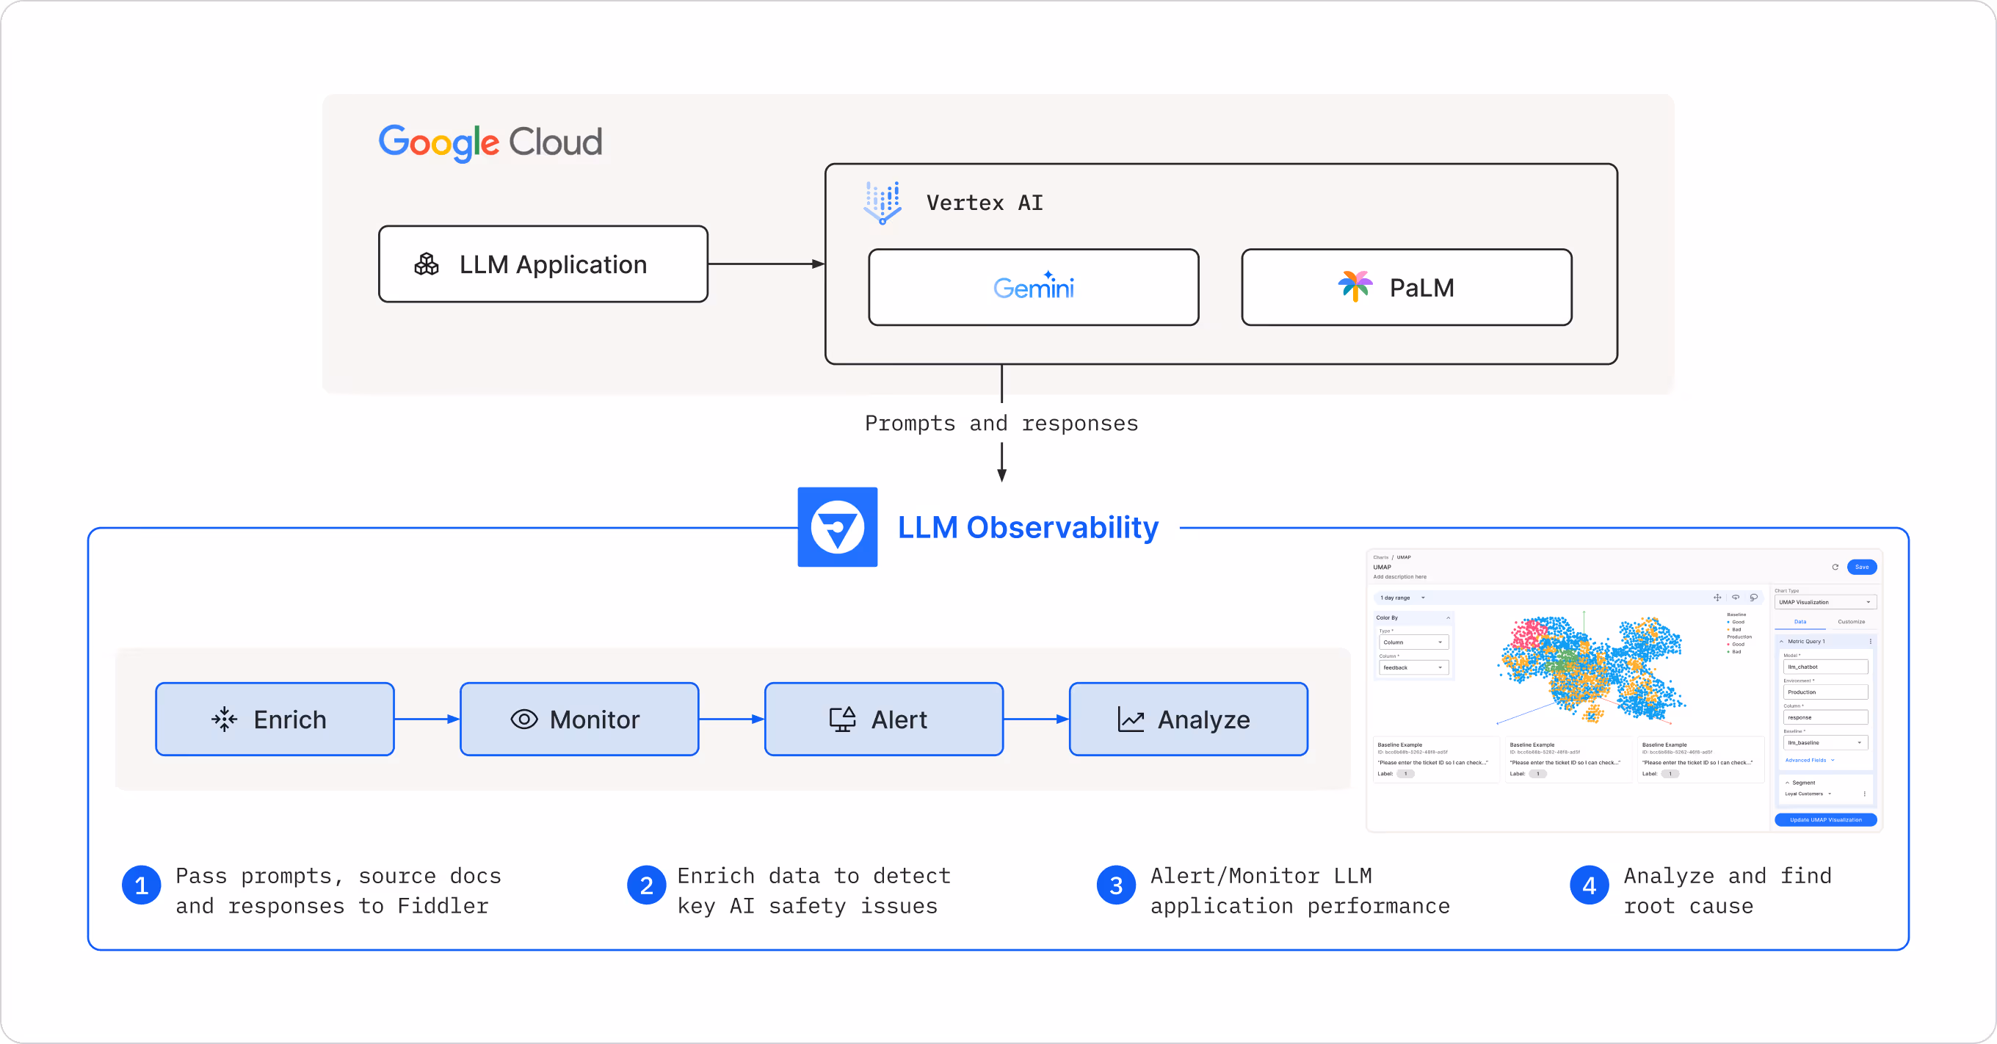
Task: Click the Column field response
Action: pyautogui.click(x=1825, y=718)
